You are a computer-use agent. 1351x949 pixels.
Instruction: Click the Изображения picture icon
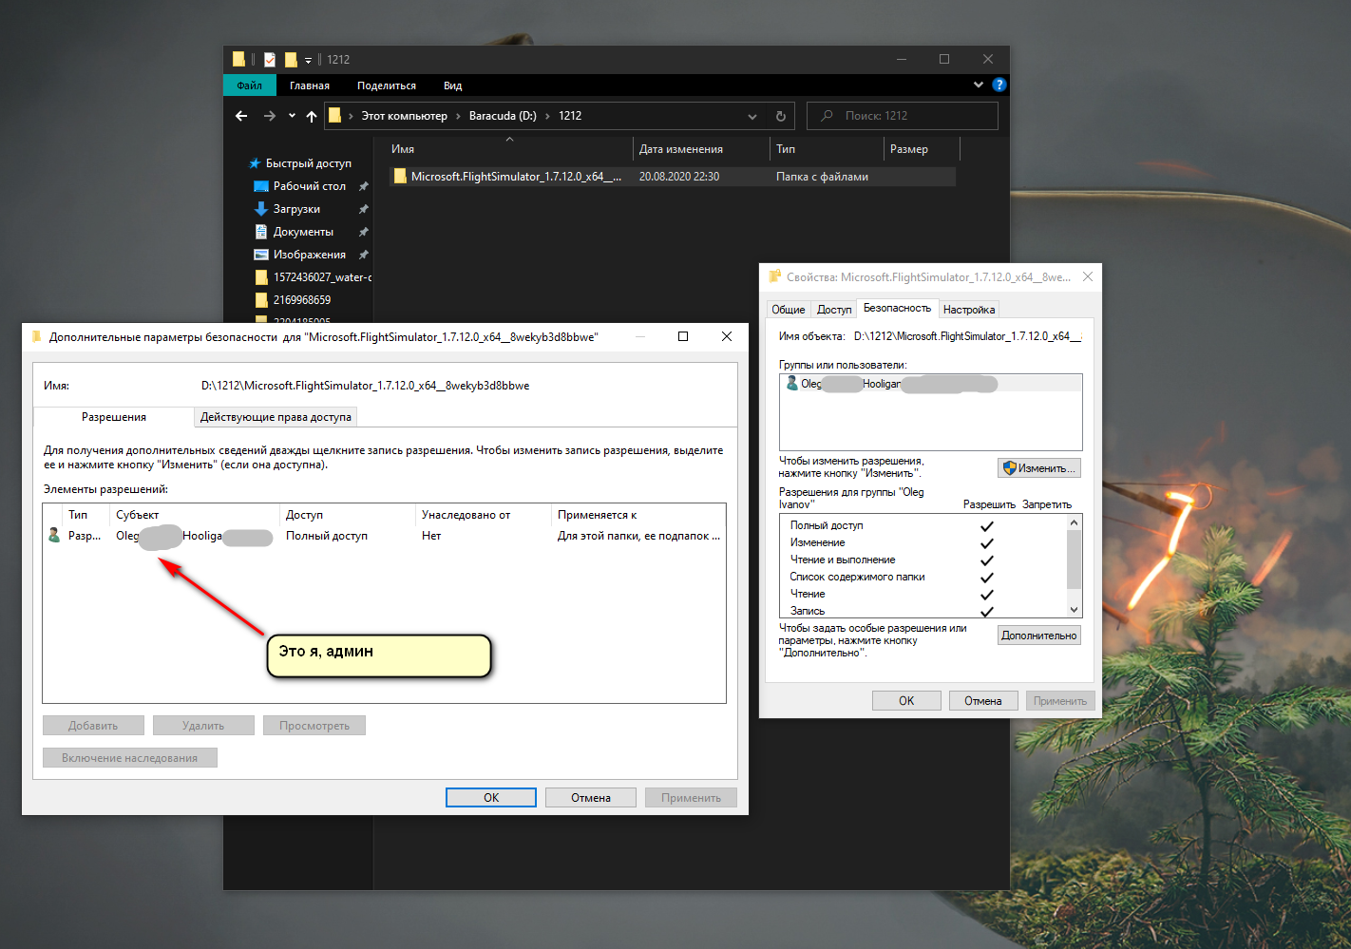point(261,255)
